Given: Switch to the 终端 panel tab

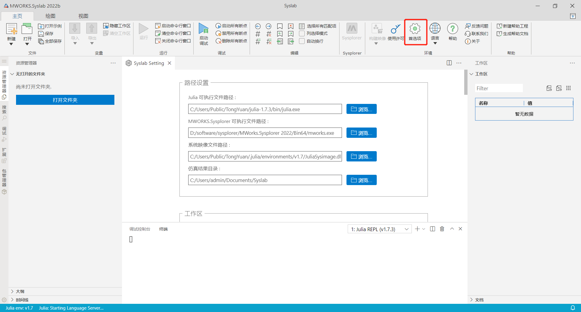Looking at the screenshot, I should 163,229.
